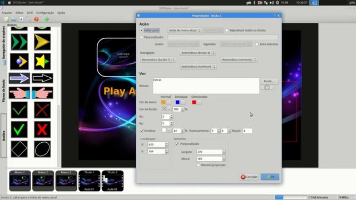Screen dimensions: 356x200
Task: Select the 'Menu 1' thumbnail
Action: [20, 181]
